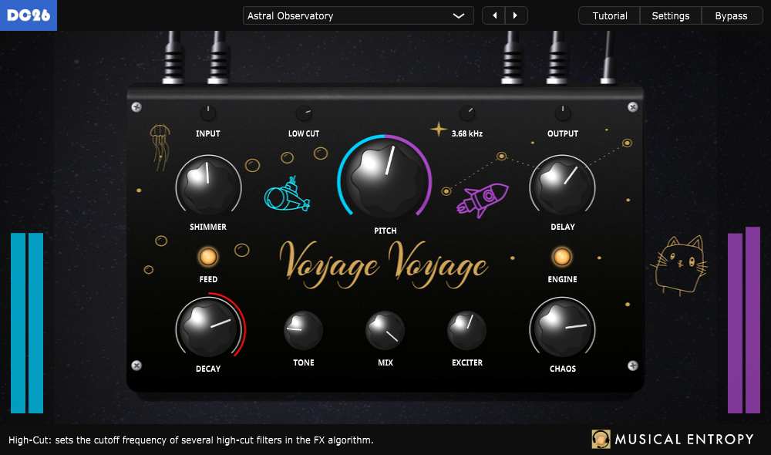Viewport: 771px width, 455px height.
Task: Click the gold jellyfish drawing
Action: click(x=160, y=147)
